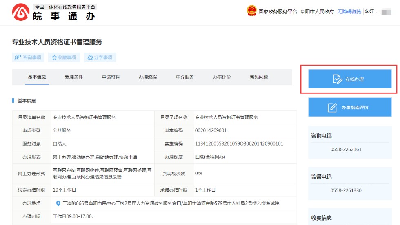Select the 办理流程 tab
The height and width of the screenshot is (225, 400).
pyautogui.click(x=147, y=77)
